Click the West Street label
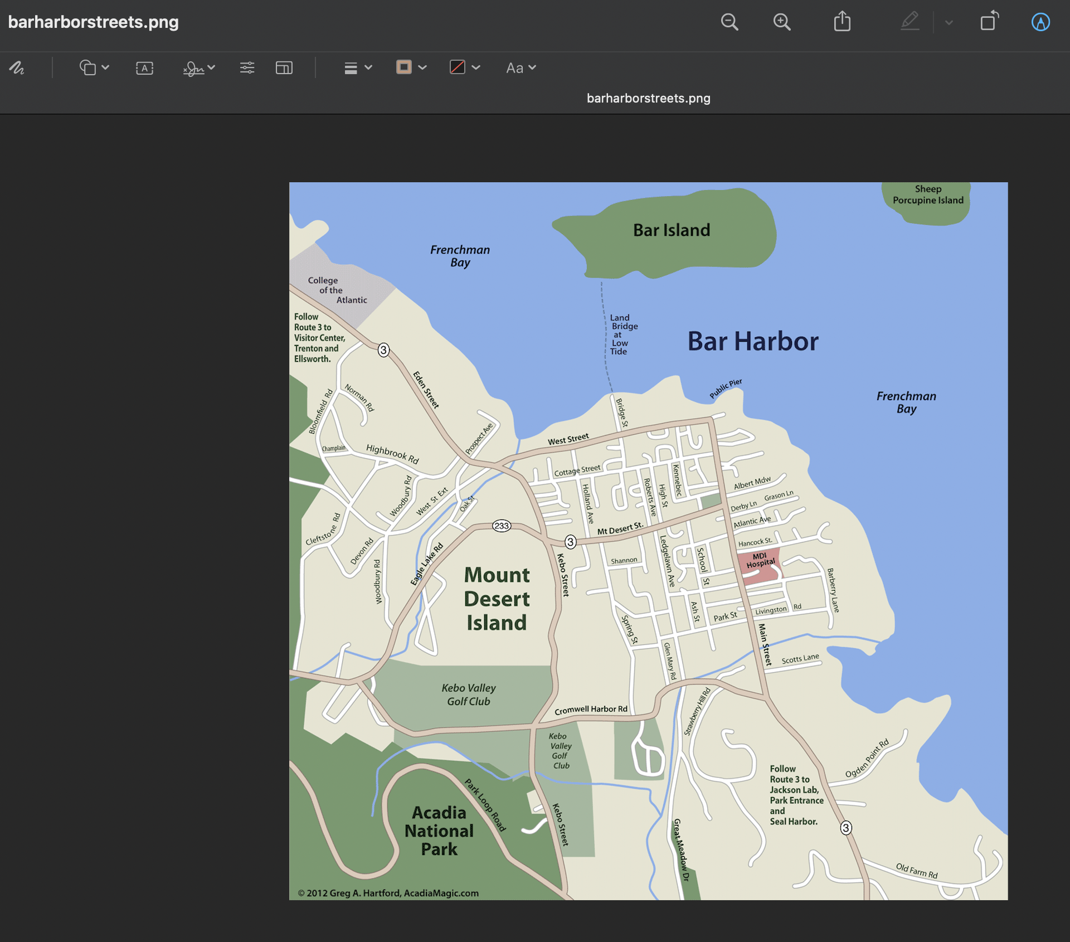Screen dimensions: 1070x942 pos(568,439)
